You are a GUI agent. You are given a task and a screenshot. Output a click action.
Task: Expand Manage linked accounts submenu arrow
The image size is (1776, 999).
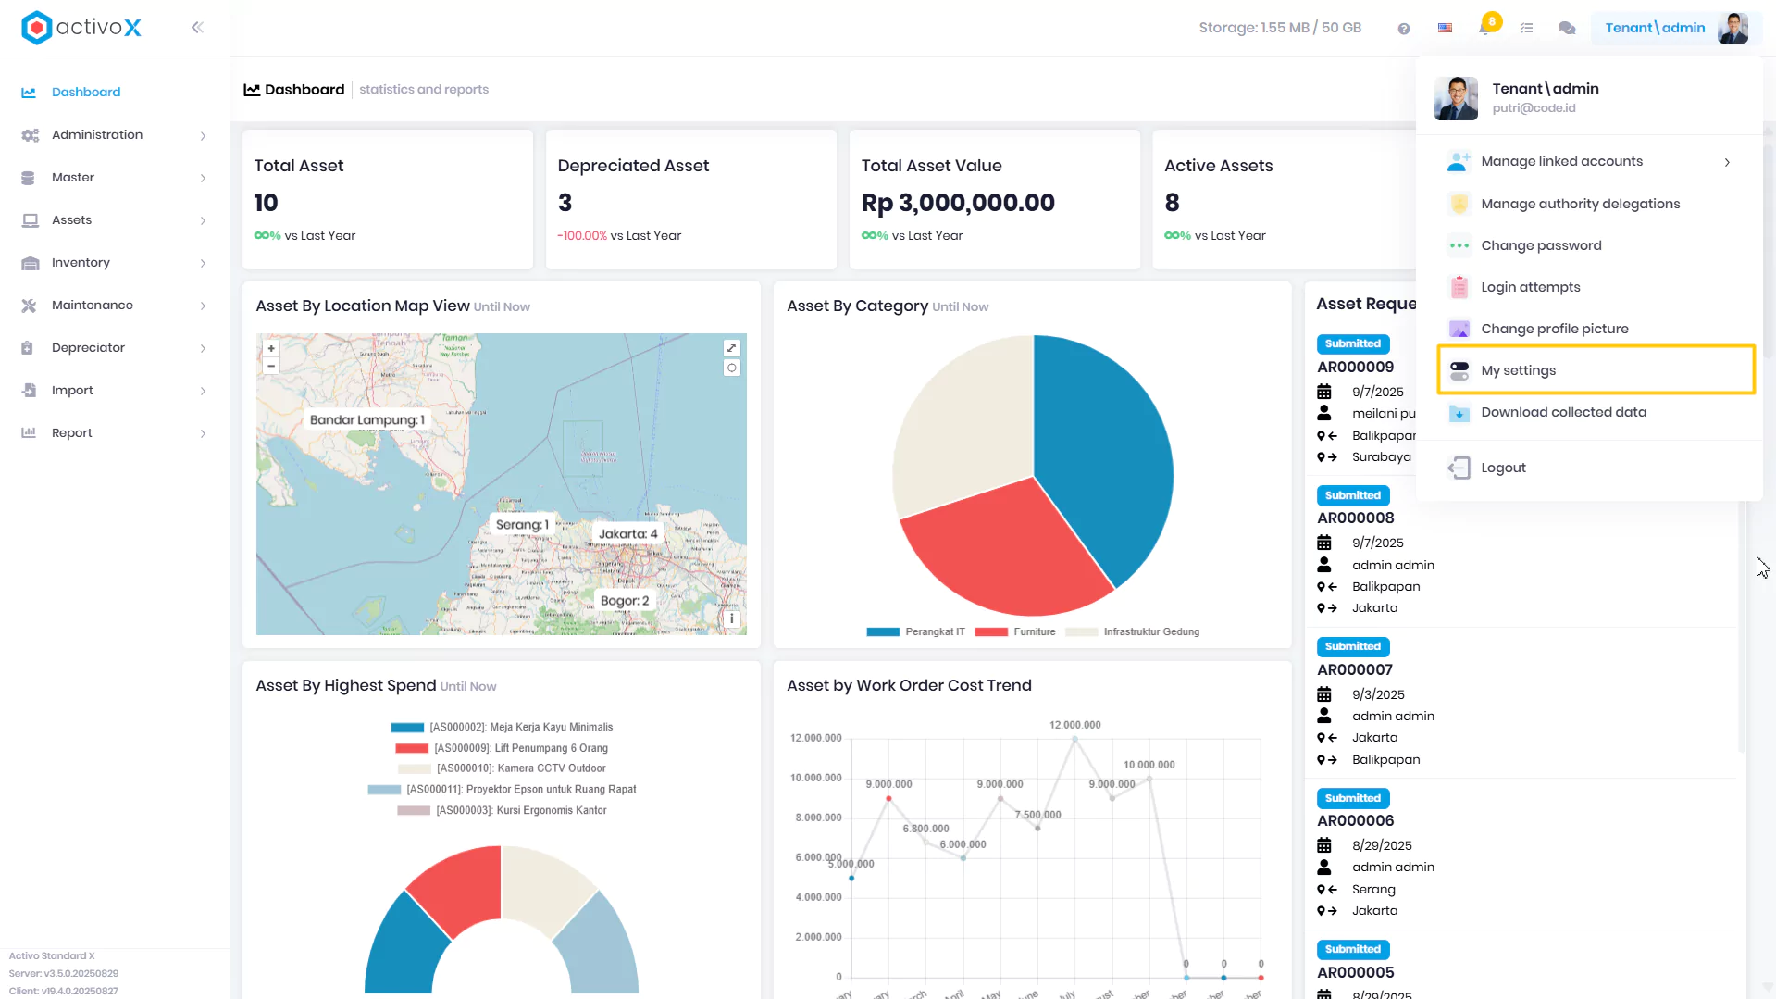[x=1727, y=162]
